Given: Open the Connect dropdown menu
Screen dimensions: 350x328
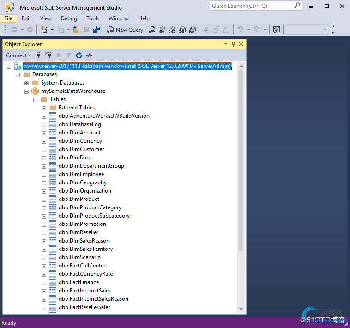Looking at the screenshot, I should (x=18, y=55).
